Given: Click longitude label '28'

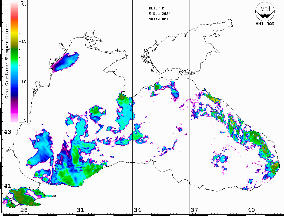Looking at the screenshot, I should pos(24,210).
